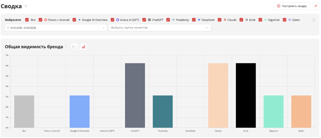
Task: Click the dark gray ChatGPT bar
Action: tap(135, 95)
